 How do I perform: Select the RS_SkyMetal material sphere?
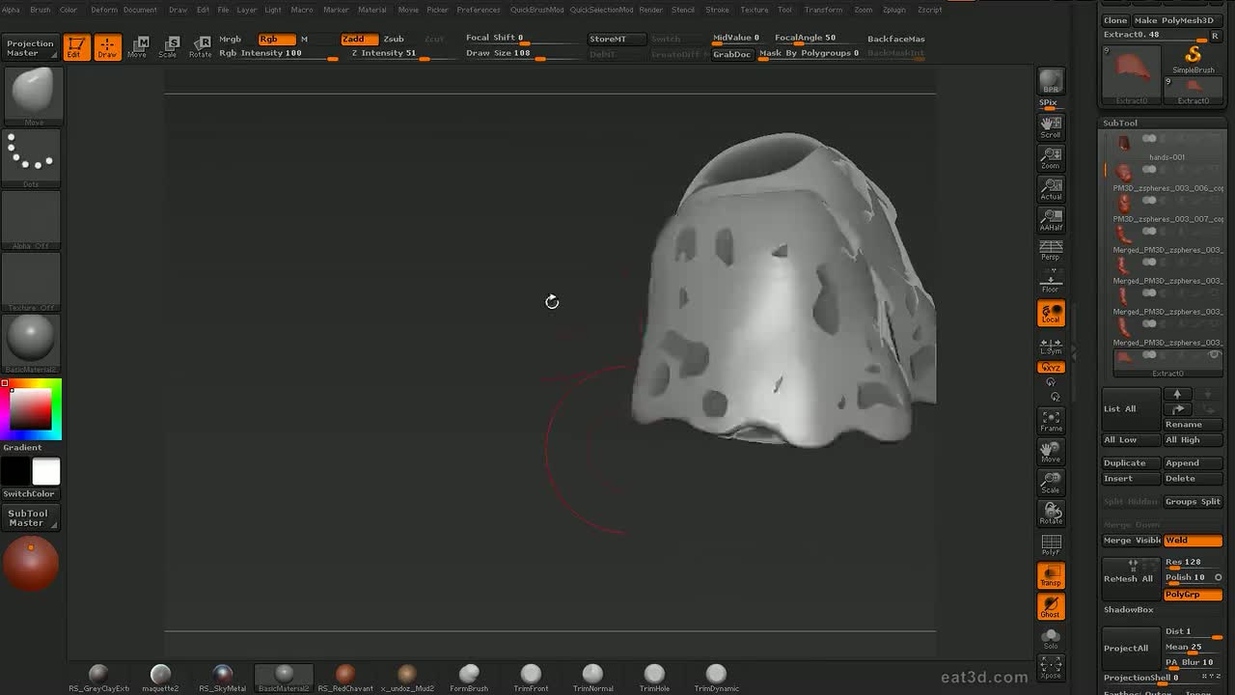tap(222, 678)
